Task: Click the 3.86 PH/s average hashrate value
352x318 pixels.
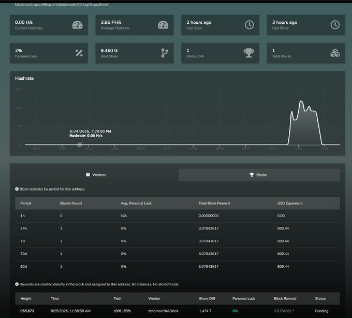Action: (111, 22)
